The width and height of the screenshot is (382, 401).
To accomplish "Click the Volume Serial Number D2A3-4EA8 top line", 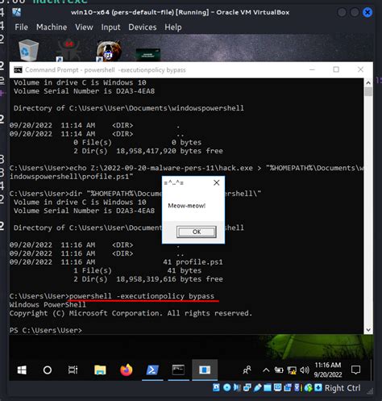I will [85, 91].
